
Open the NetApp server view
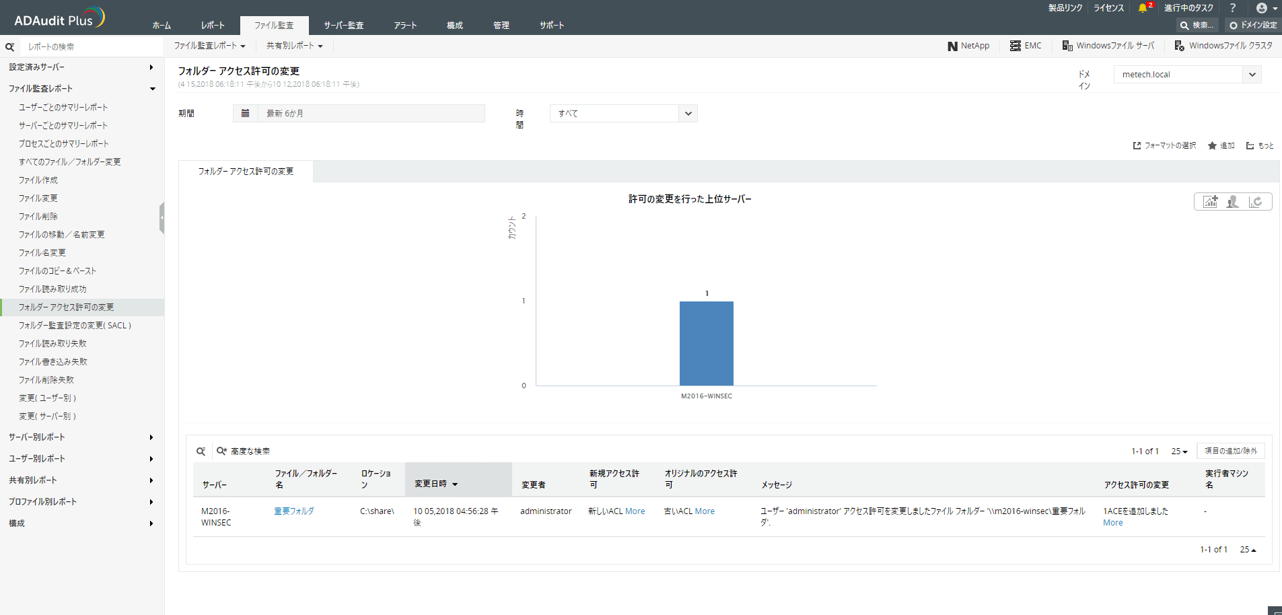click(968, 46)
